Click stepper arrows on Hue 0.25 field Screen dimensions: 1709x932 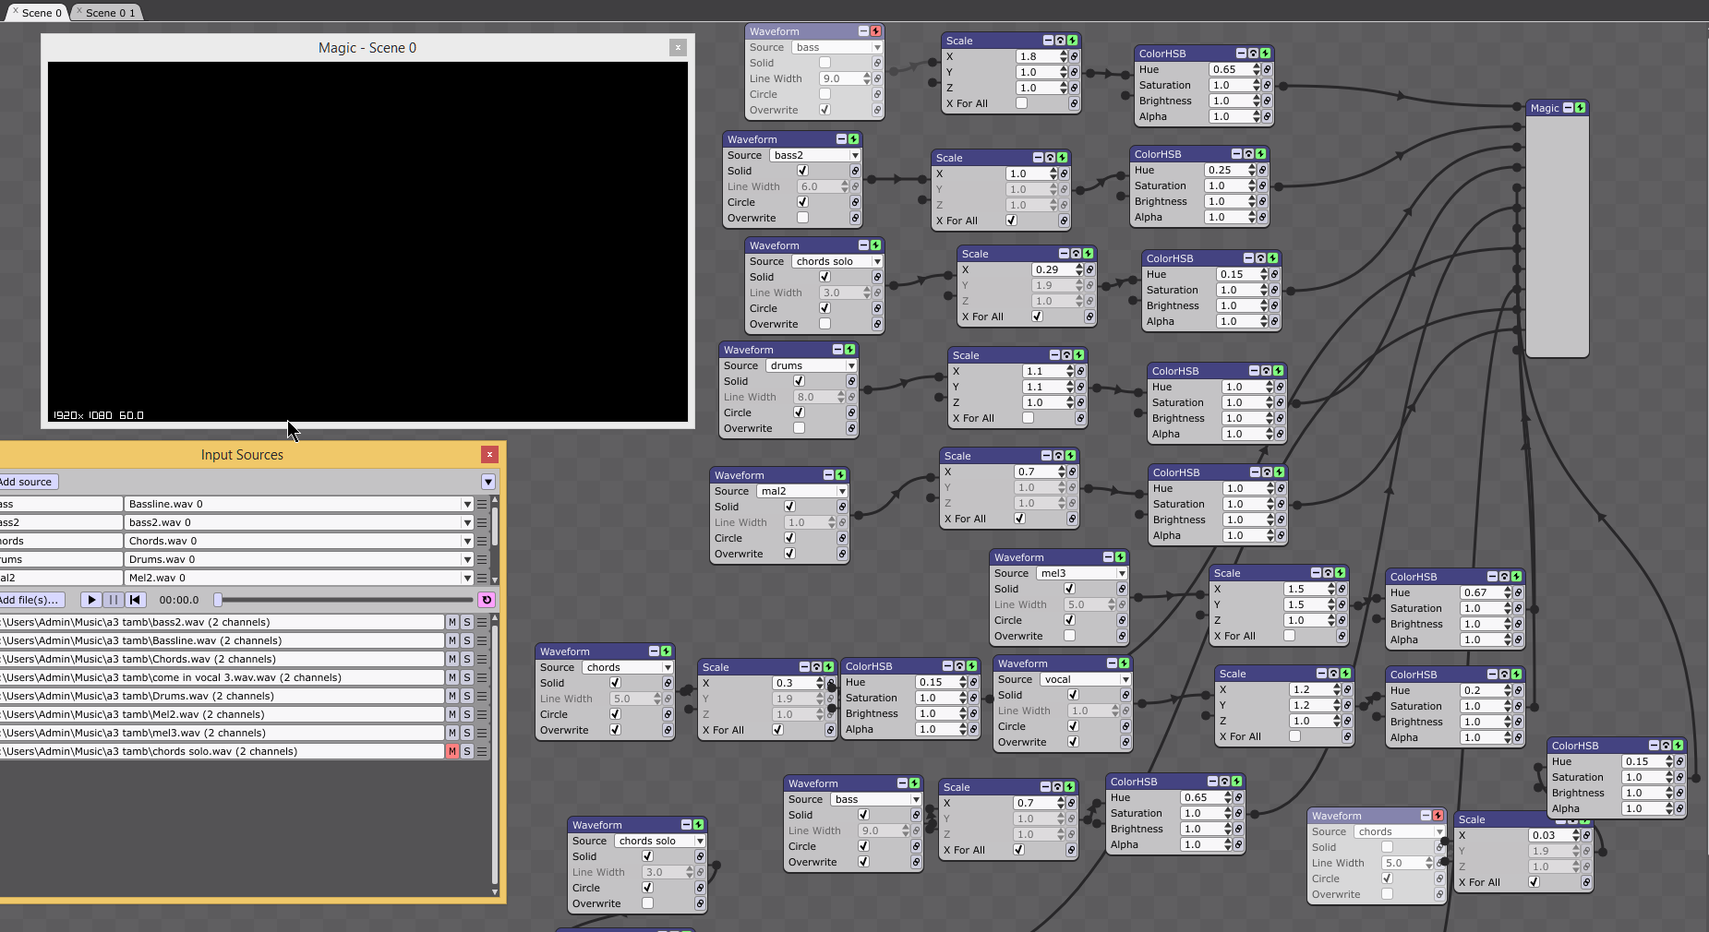[1251, 170]
